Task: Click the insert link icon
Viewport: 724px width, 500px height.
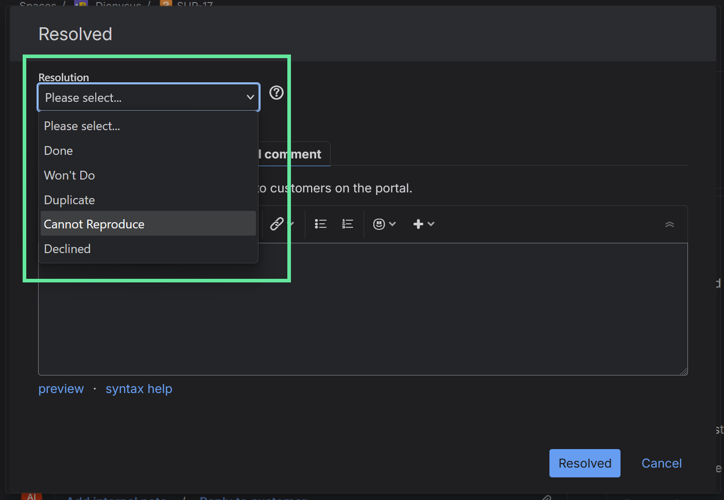Action: pos(277,224)
